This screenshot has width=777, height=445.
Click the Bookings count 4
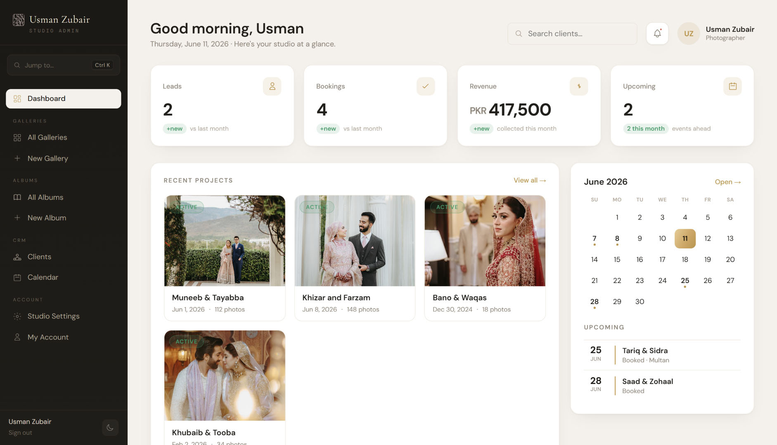coord(322,110)
